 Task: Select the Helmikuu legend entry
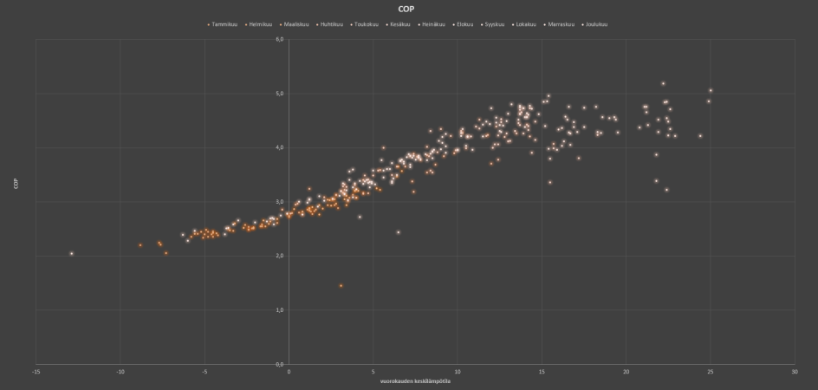click(258, 24)
